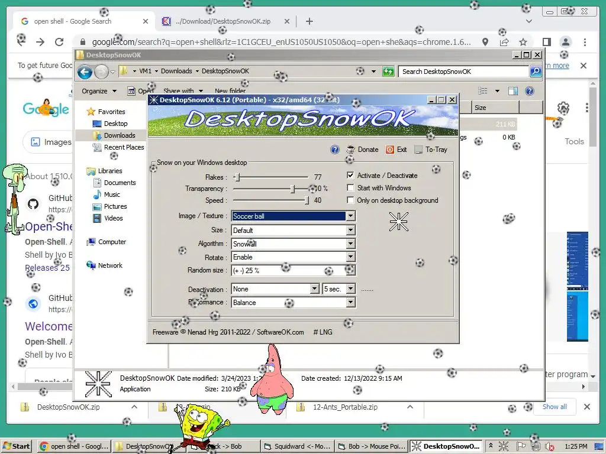Click Explorer search magnifier button
The height and width of the screenshot is (454, 606).
(x=535, y=72)
